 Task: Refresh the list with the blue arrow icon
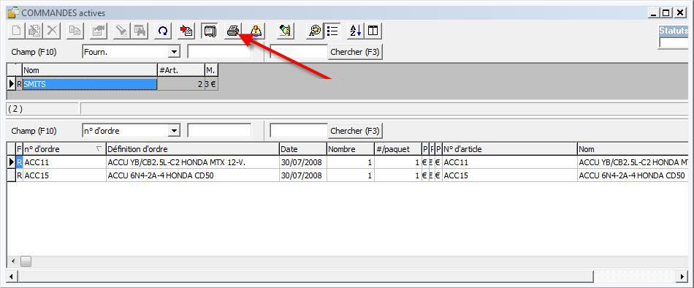[164, 31]
